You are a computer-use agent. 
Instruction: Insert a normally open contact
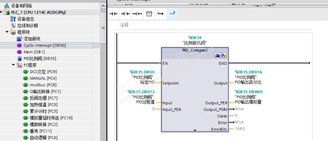(x=114, y=14)
